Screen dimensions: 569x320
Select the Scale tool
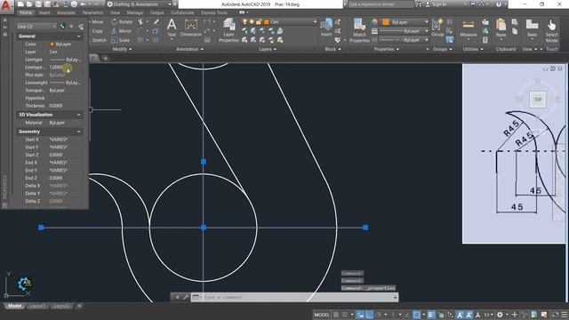point(121,40)
